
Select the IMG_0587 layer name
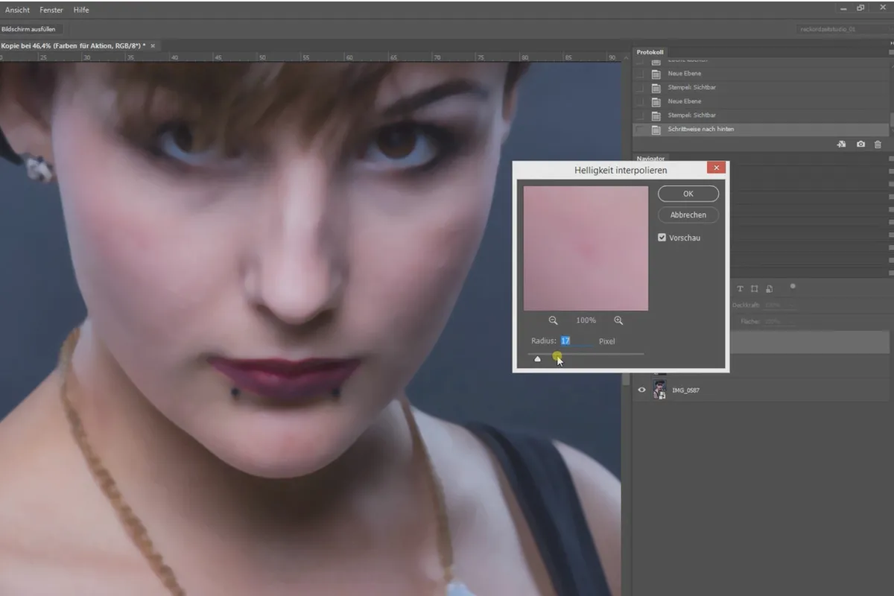(x=685, y=390)
